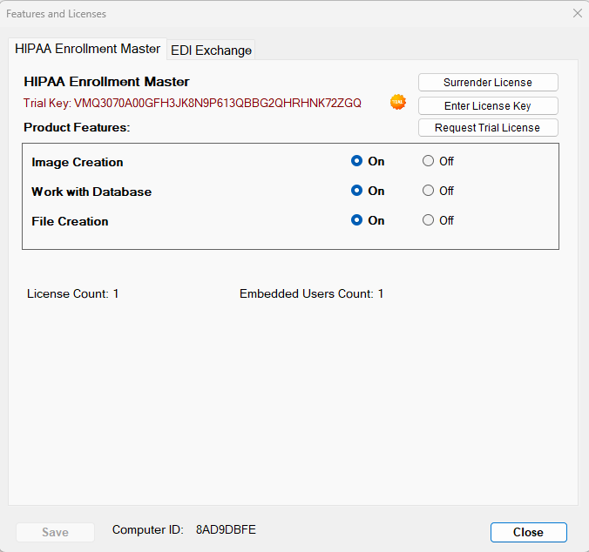The width and height of the screenshot is (589, 552).
Task: Open Enter License Key dialog
Action: [x=488, y=106]
